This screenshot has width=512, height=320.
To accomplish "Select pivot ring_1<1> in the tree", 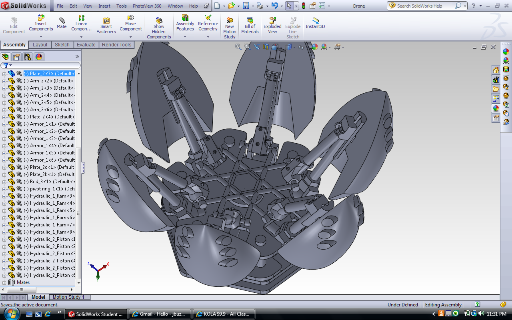I will pos(49,189).
